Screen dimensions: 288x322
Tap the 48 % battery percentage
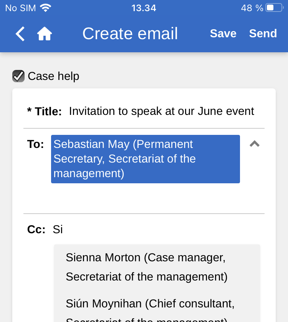pyautogui.click(x=252, y=8)
